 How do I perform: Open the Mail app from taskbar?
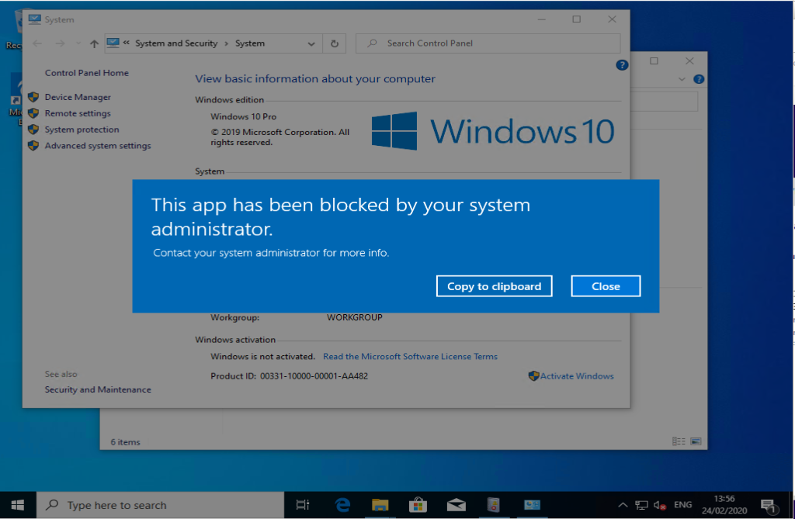pyautogui.click(x=457, y=505)
